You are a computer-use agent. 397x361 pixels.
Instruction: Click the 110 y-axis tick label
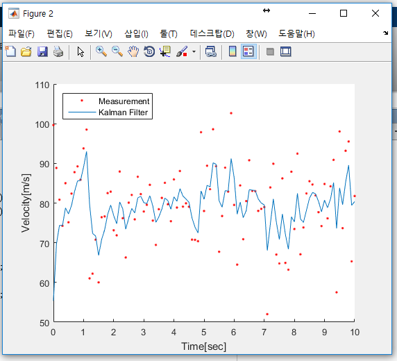click(42, 85)
